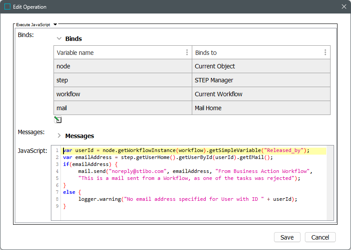Click the Current Object binding cell

[261, 66]
